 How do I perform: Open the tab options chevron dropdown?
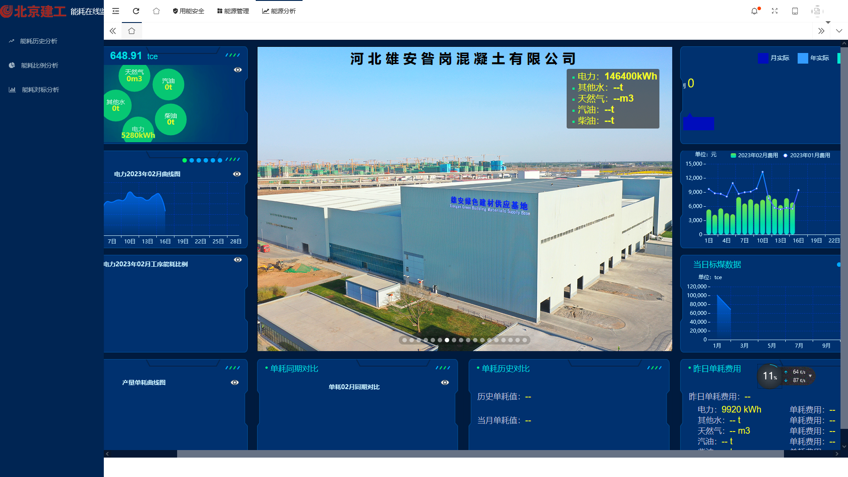tap(839, 31)
